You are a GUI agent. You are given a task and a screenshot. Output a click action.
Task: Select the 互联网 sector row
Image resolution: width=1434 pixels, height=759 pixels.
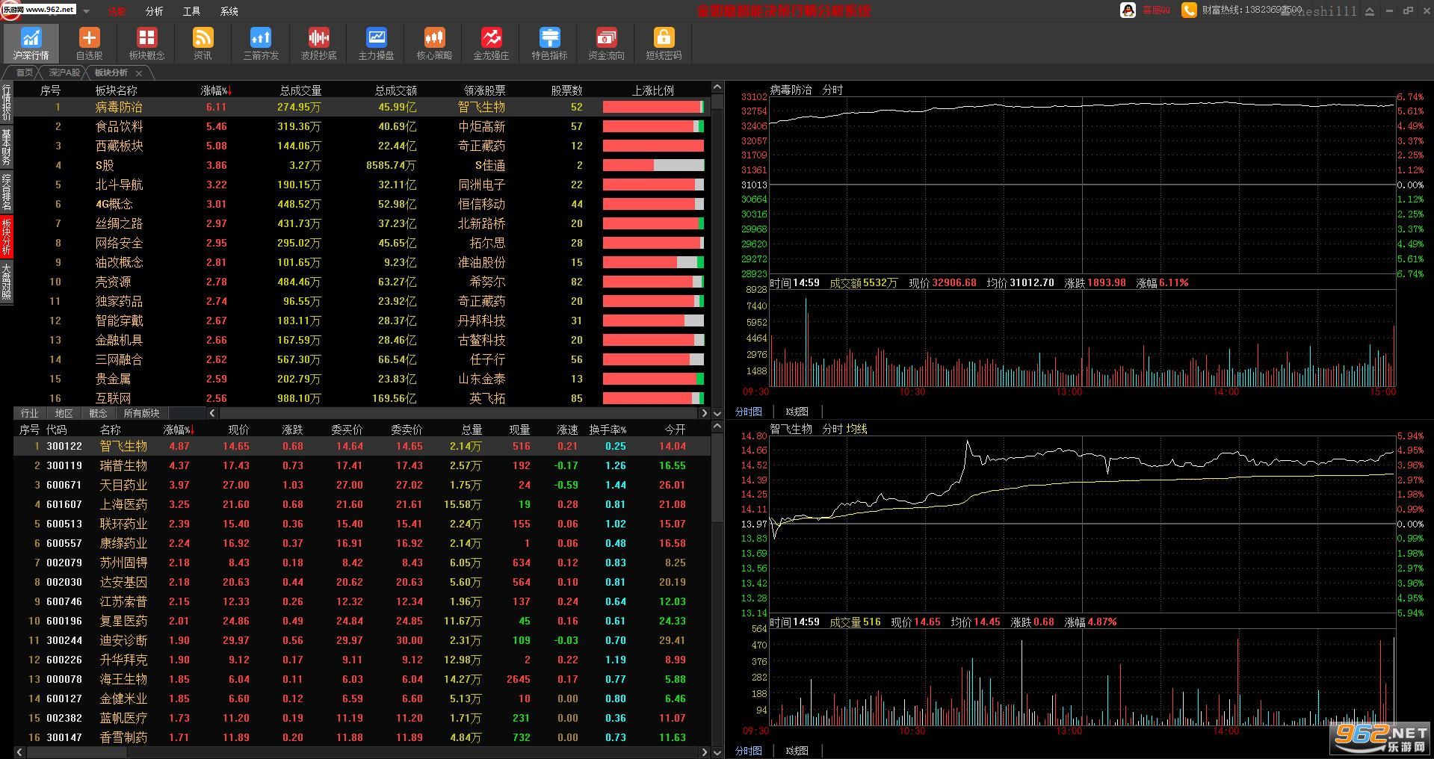362,398
